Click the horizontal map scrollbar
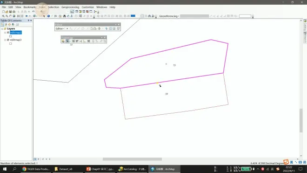Screen dimensions: 307x173 pos(132,159)
